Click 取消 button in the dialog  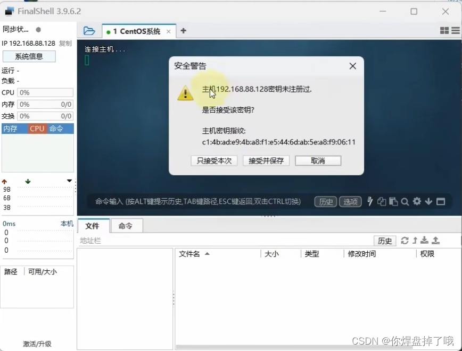click(318, 161)
